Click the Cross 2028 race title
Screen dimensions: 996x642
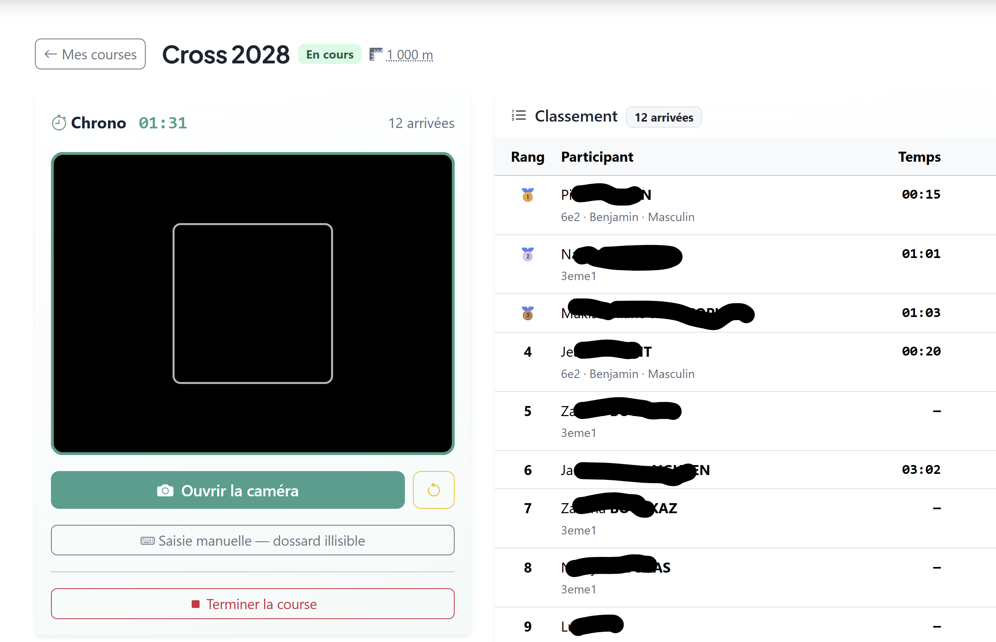coord(226,55)
